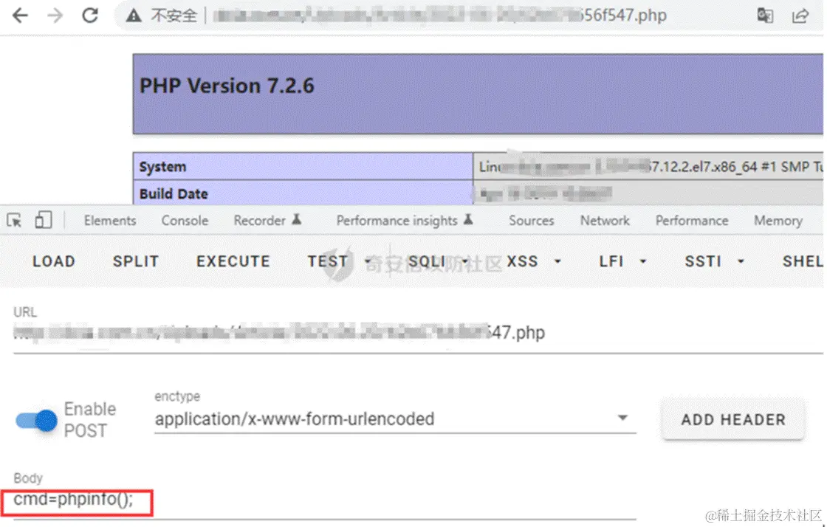Switch to the Console tab
The width and height of the screenshot is (827, 527).
pos(185,220)
